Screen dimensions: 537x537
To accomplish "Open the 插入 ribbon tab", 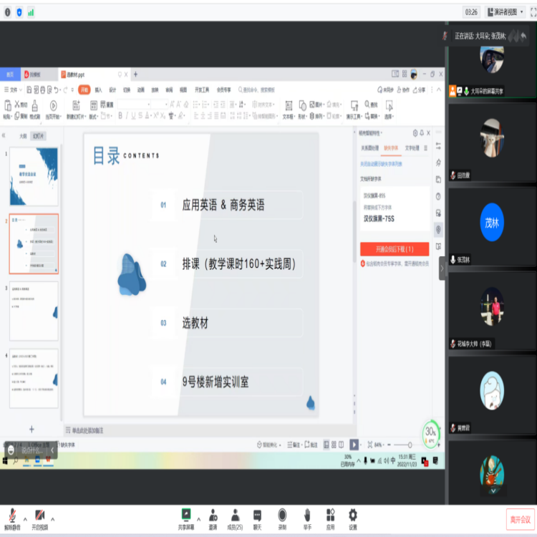I will click(98, 90).
